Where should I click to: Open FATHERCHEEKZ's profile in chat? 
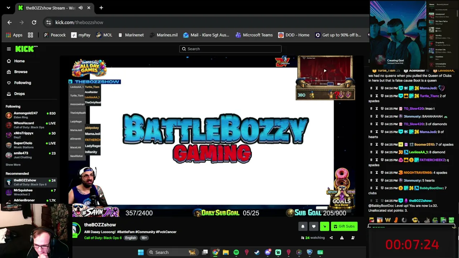432,160
